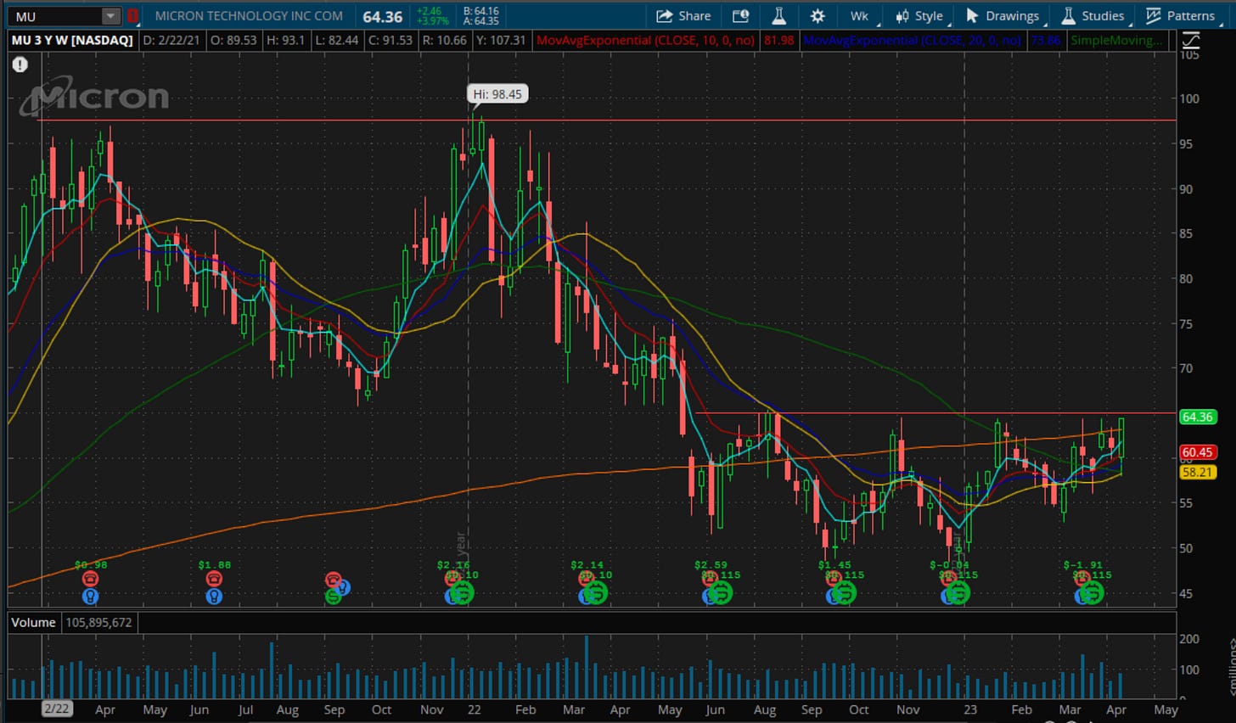Screen dimensions: 1236x723
Task: Click green dividend icon under $2.14
Action: coord(597,593)
